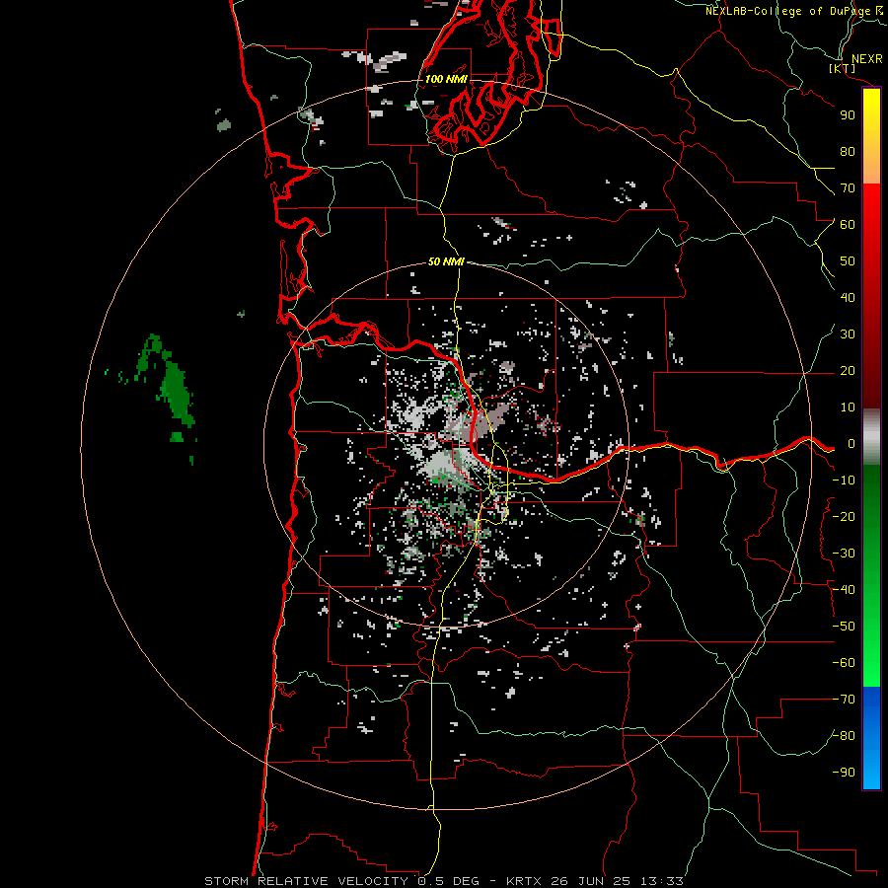
Task: Click the 26 JUN 25 date text
Action: coord(591,881)
